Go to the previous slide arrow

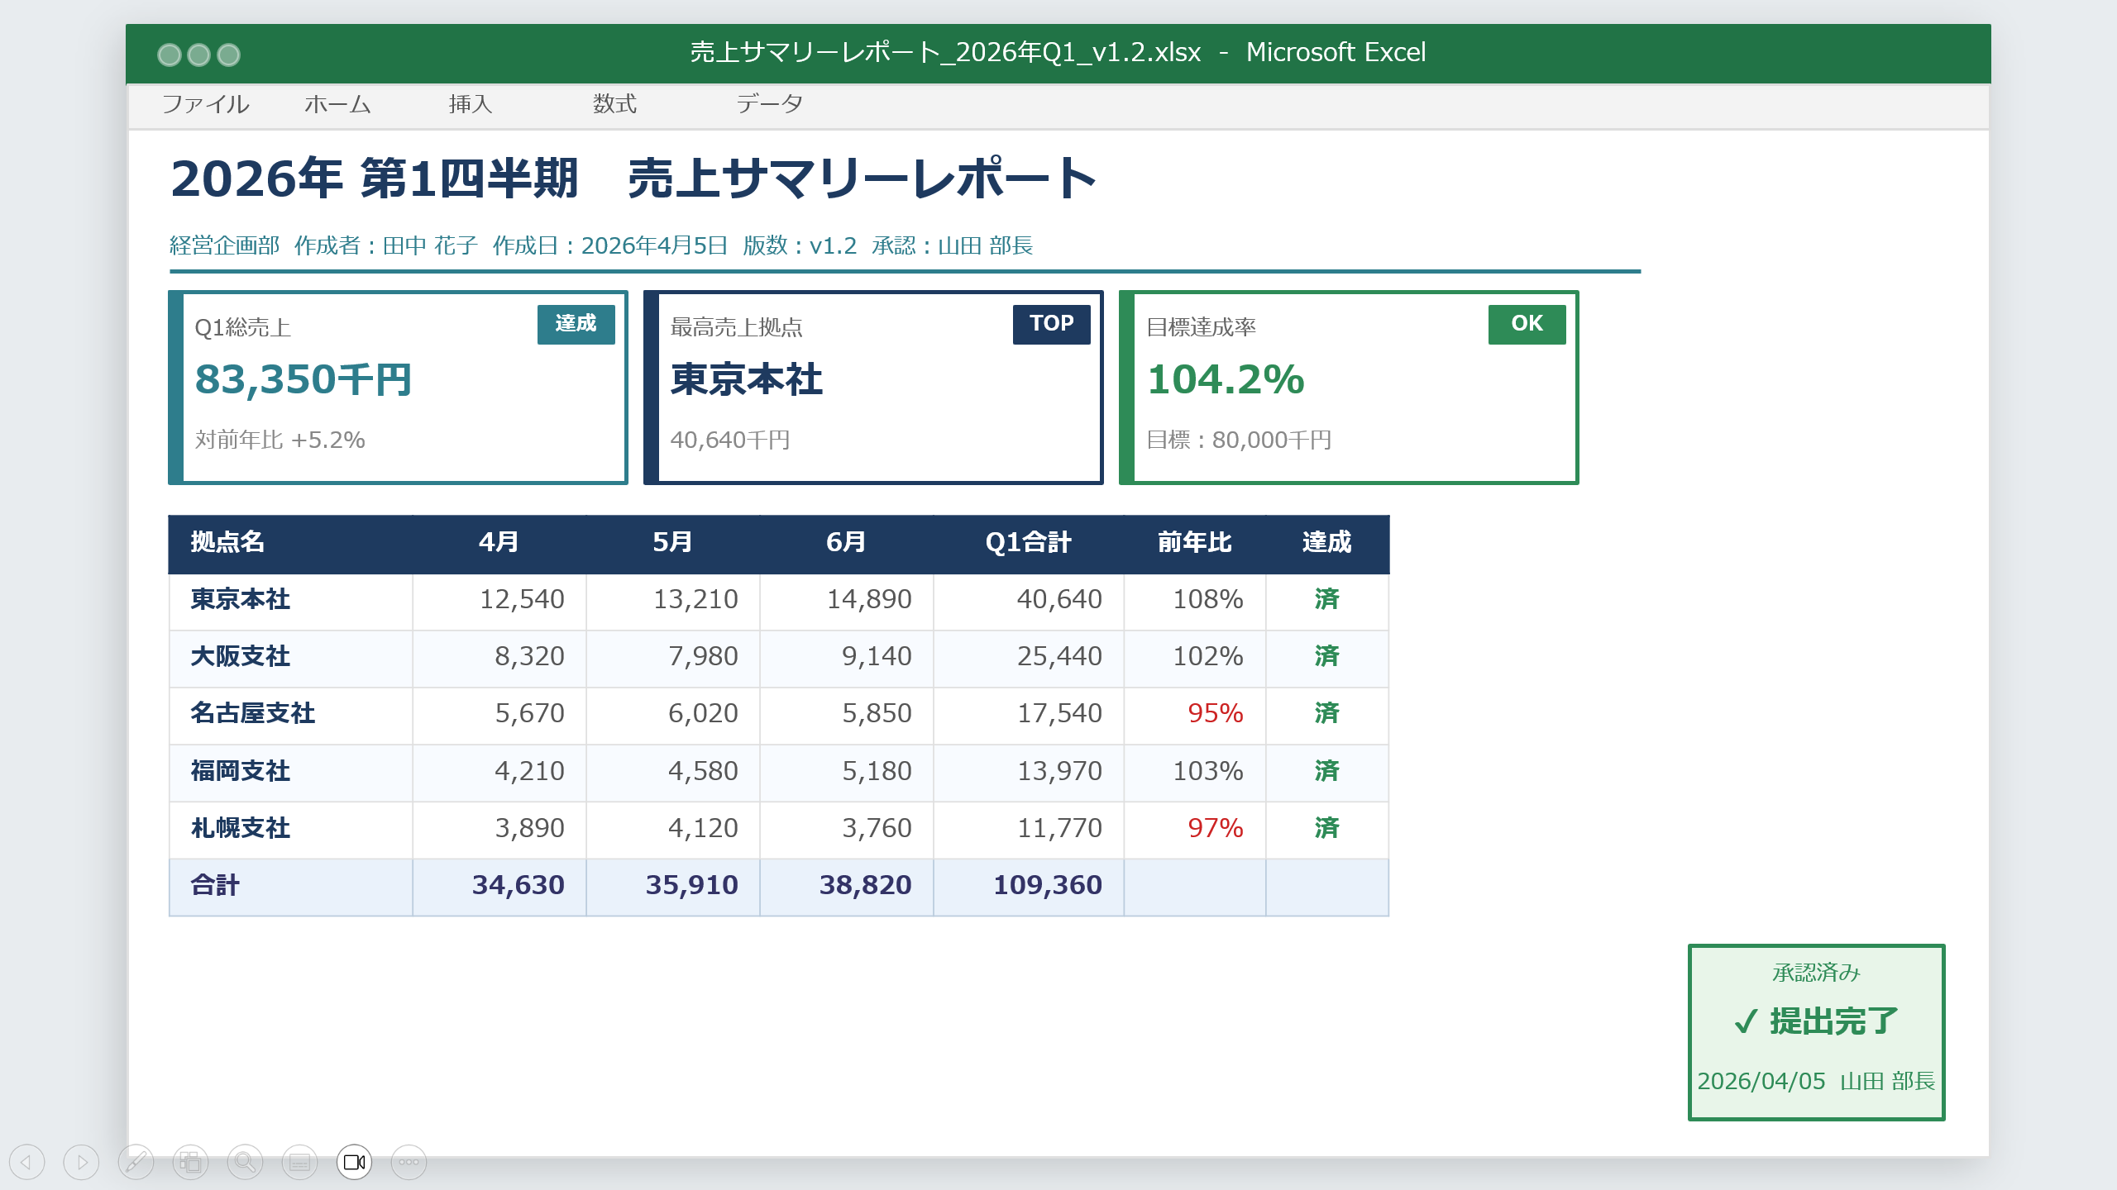tap(26, 1163)
